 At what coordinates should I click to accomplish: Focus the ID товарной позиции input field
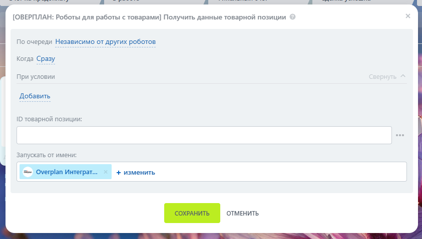coord(204,135)
